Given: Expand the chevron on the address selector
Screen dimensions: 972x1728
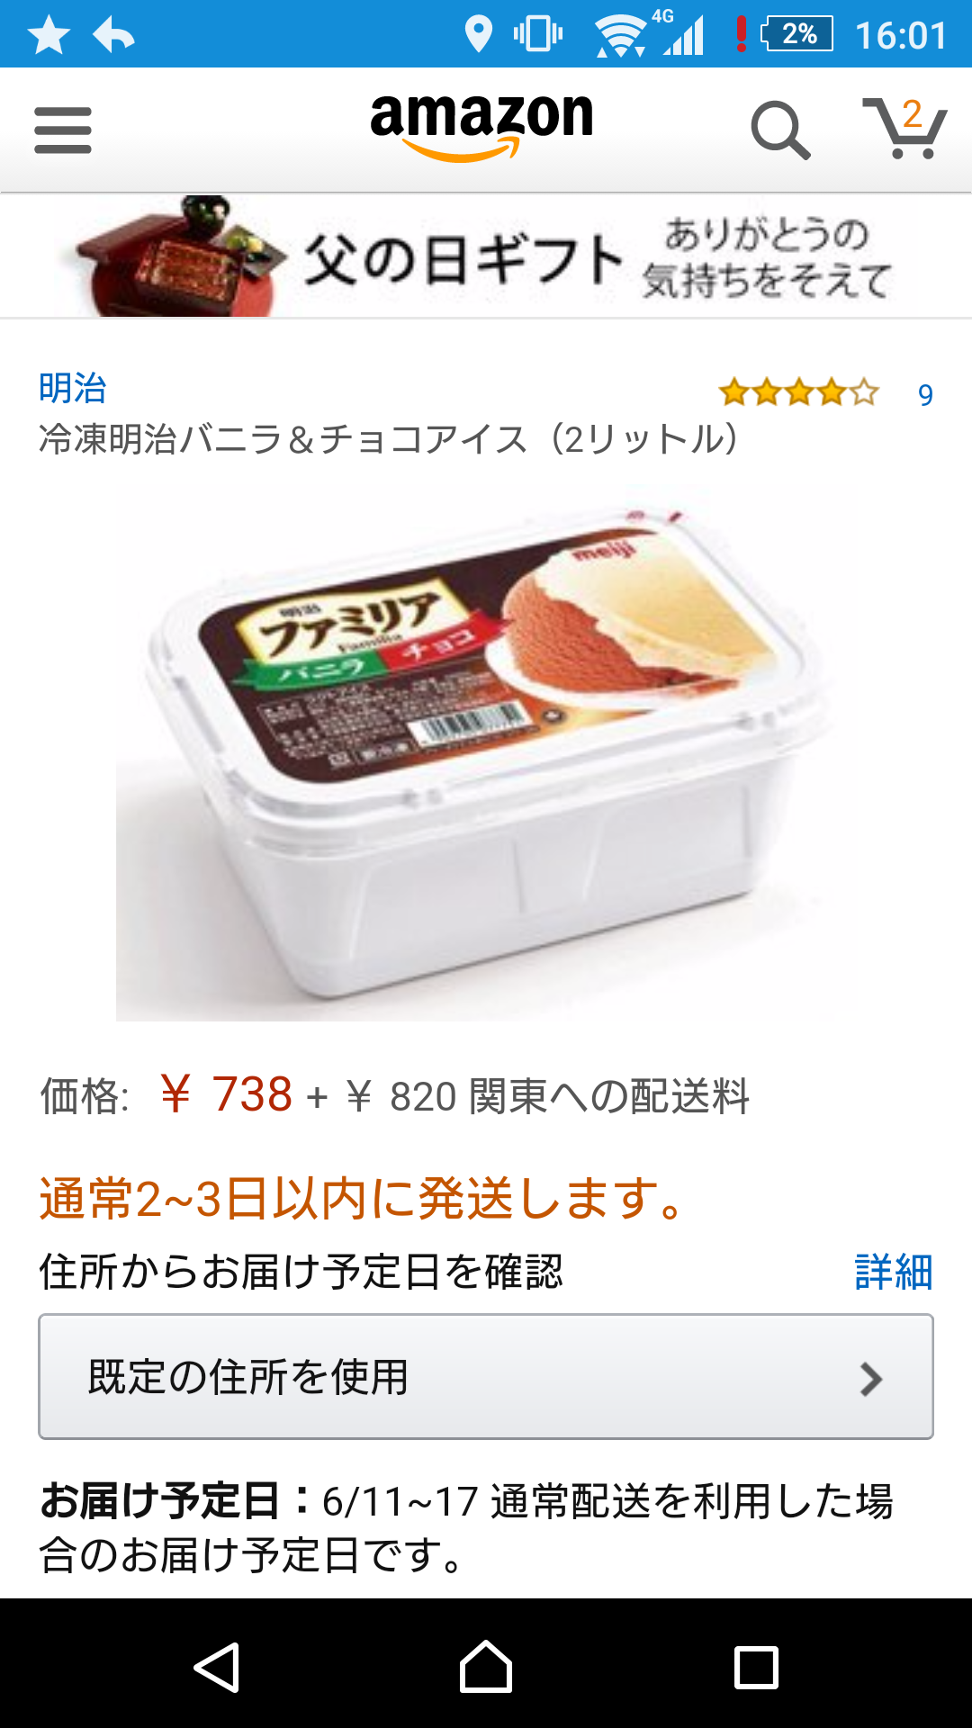Looking at the screenshot, I should 870,1379.
